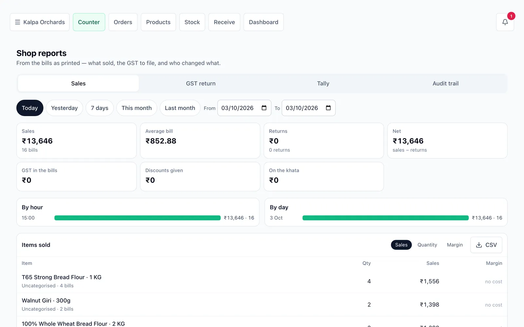Viewport: 524px width, 327px height.
Task: Show This month's sales
Action: click(x=137, y=108)
